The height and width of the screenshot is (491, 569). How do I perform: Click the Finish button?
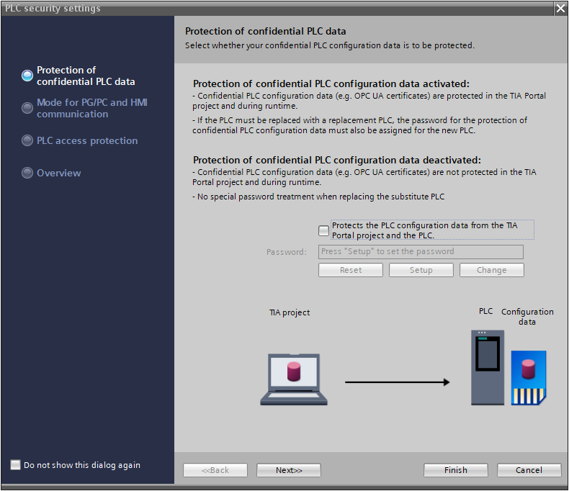[455, 470]
